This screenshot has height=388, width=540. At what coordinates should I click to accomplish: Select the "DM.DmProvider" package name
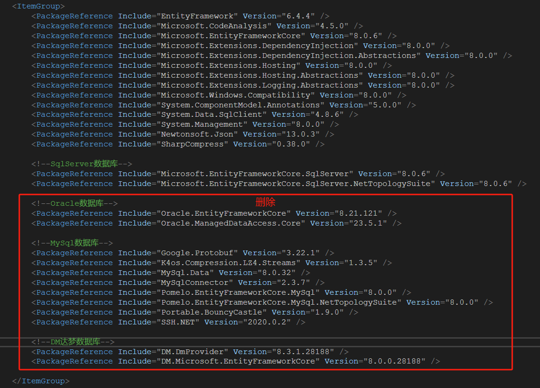point(192,352)
